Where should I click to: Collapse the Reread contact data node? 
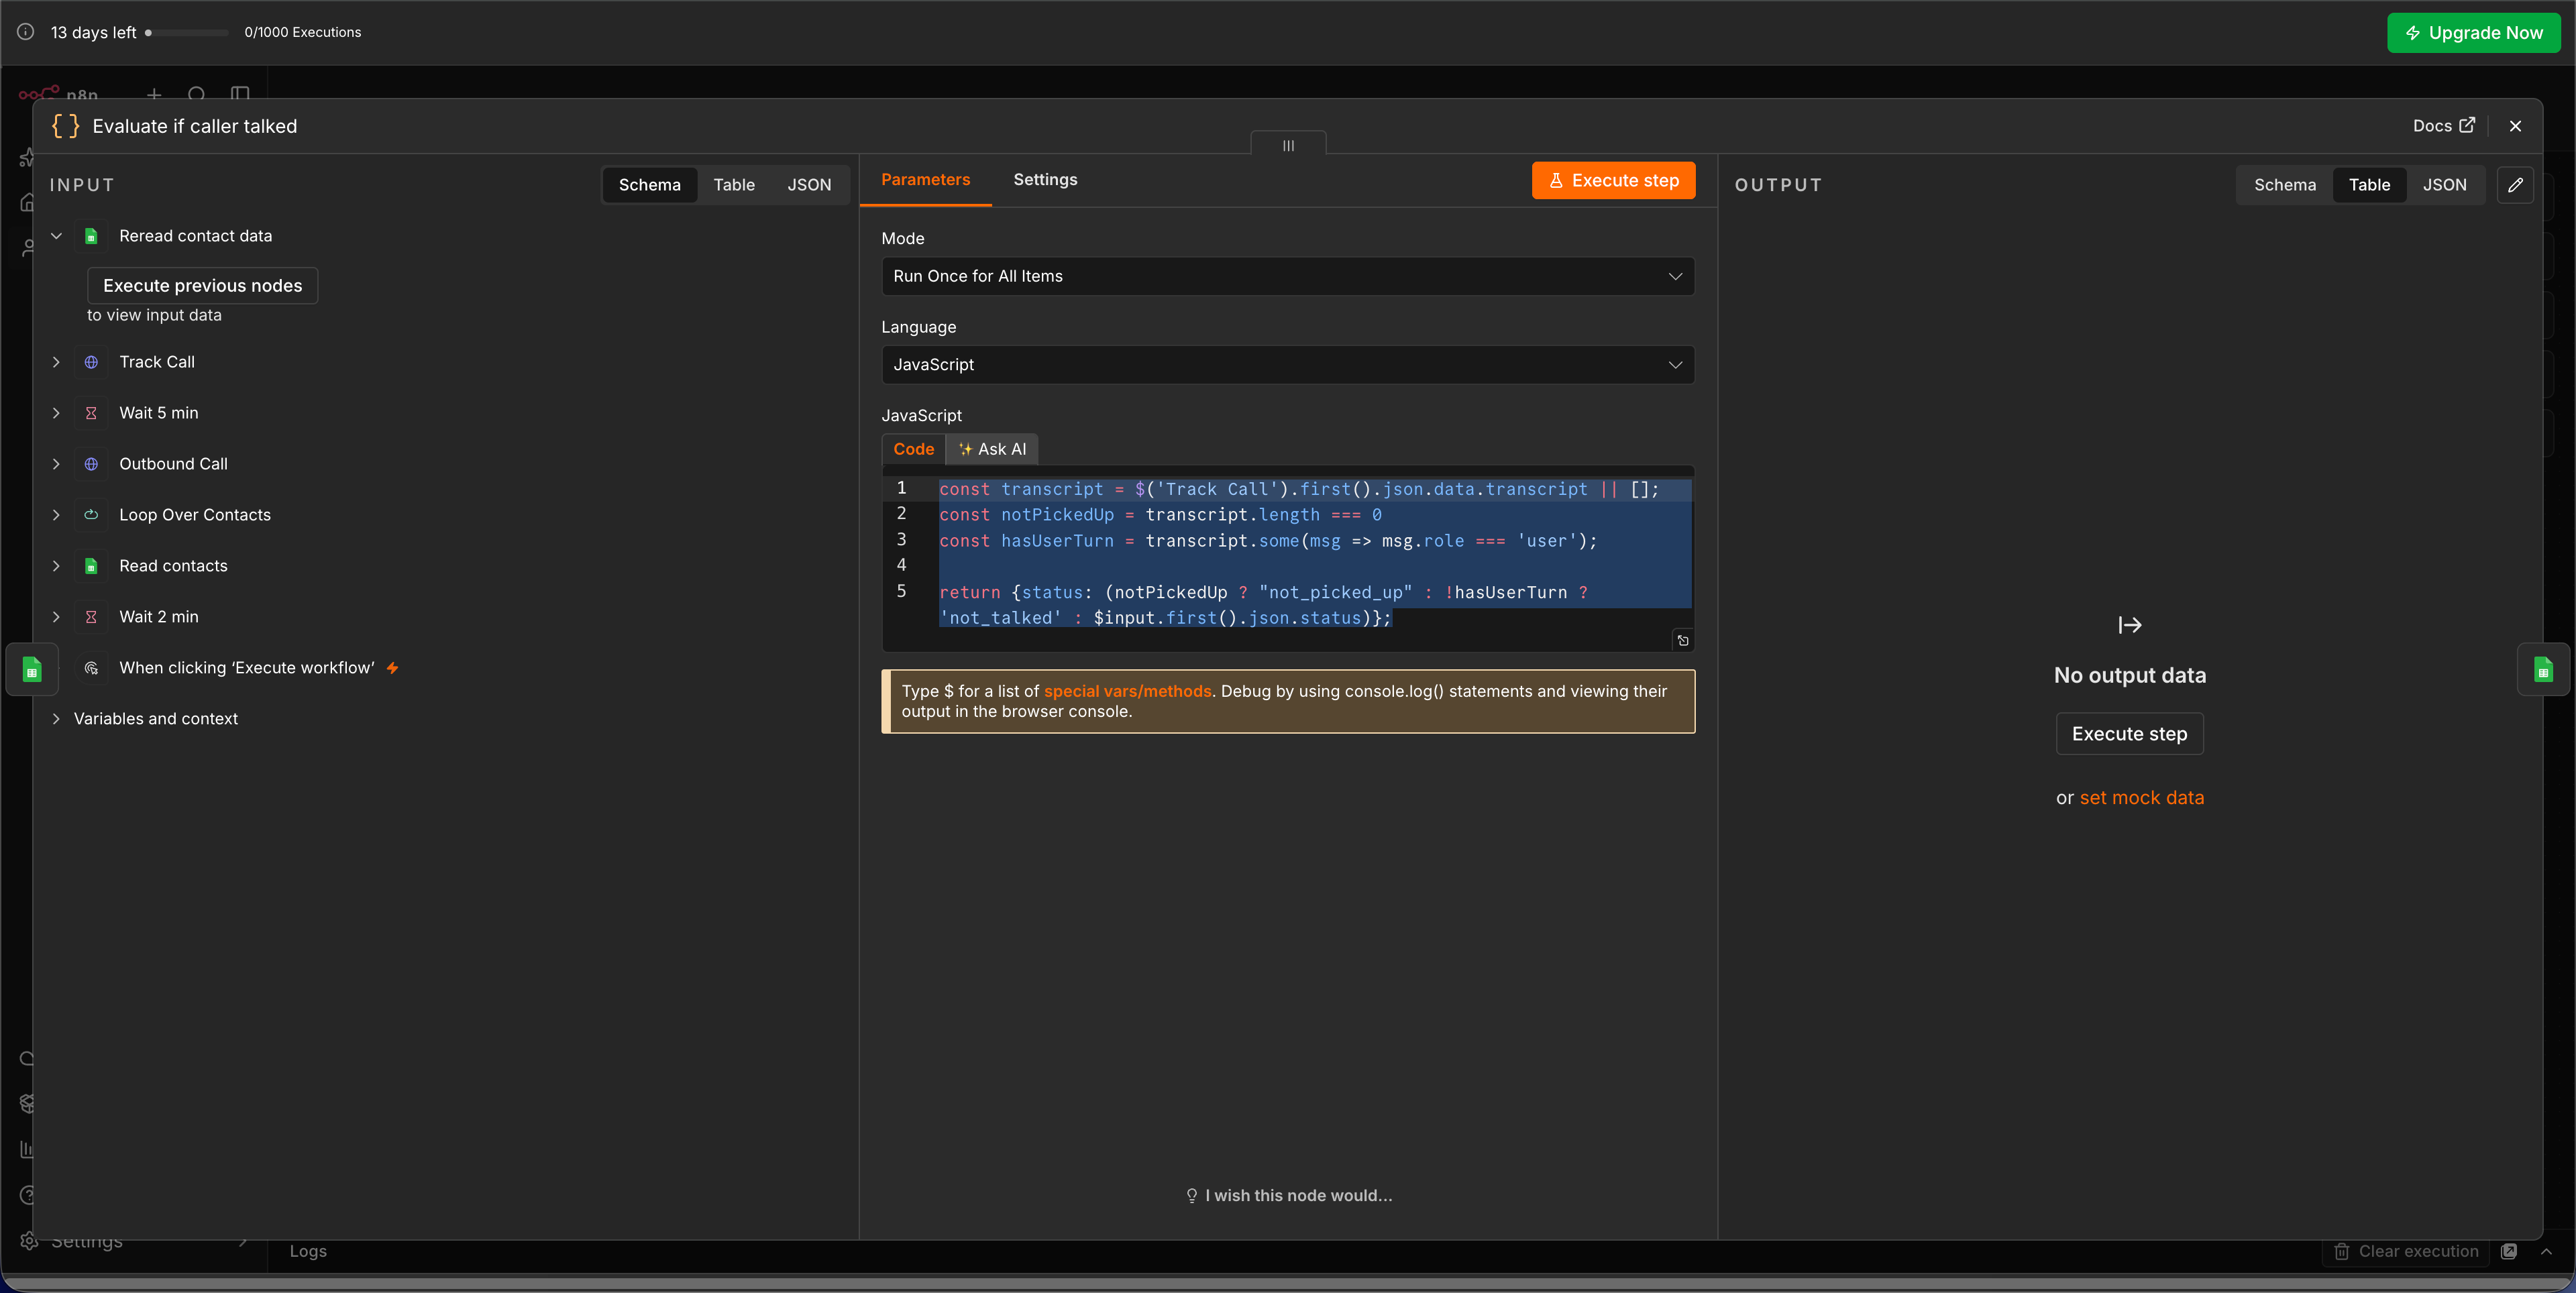[56, 236]
